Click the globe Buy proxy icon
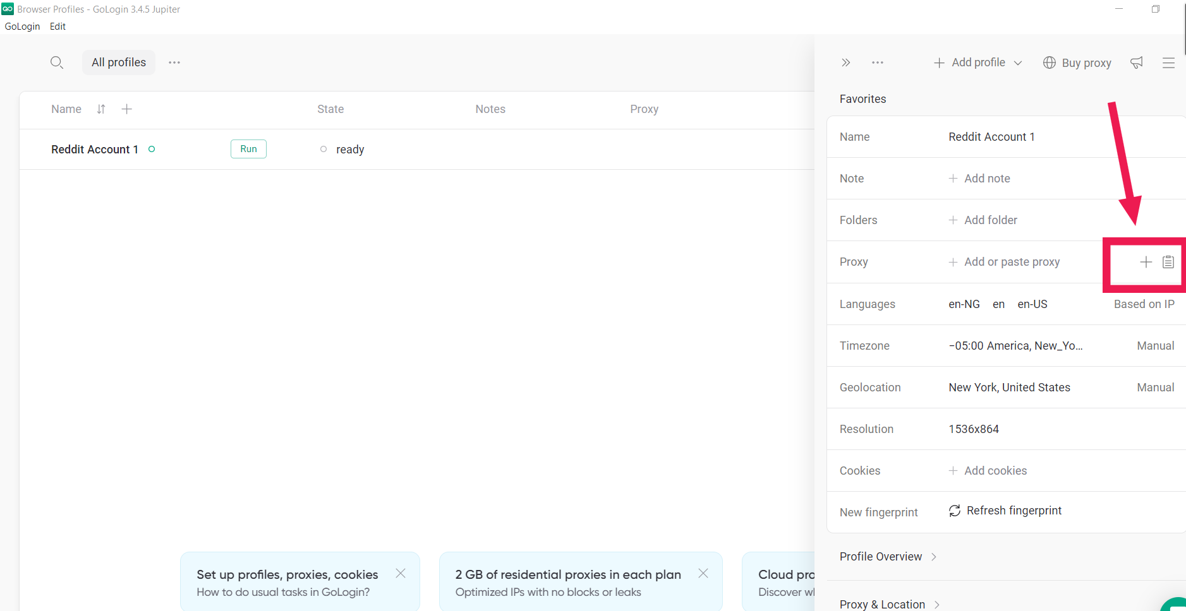The height and width of the screenshot is (611, 1186). (1050, 62)
